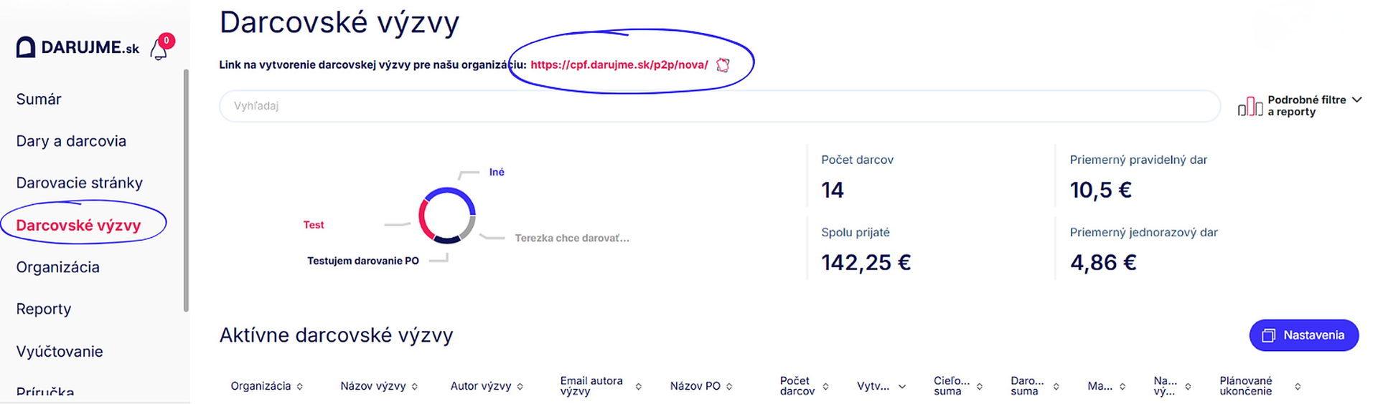
Task: Click the 142,25 € total value
Action: click(866, 262)
